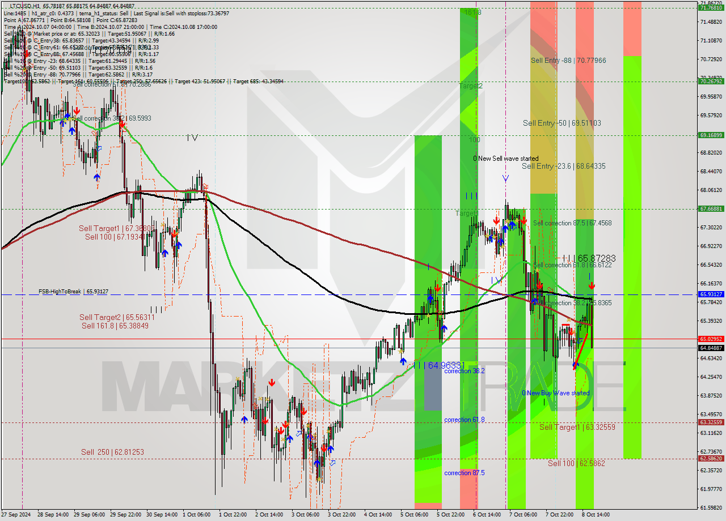Select the 'Sell 161.8 | 65.38849' label

(x=115, y=326)
